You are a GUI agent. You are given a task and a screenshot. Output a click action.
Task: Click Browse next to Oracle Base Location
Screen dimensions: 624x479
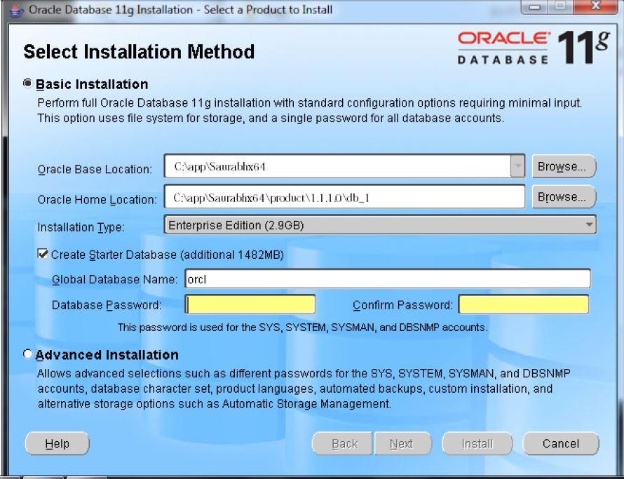coord(564,166)
